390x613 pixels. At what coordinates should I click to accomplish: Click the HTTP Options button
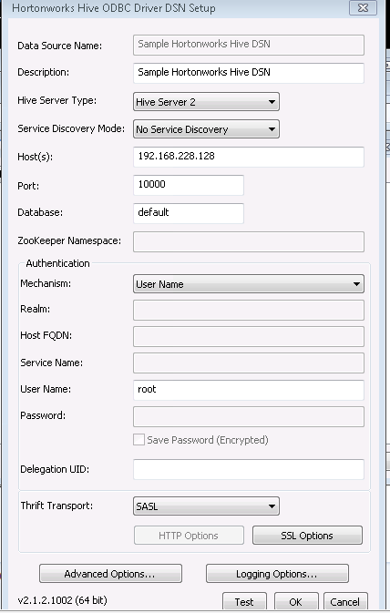click(x=189, y=536)
